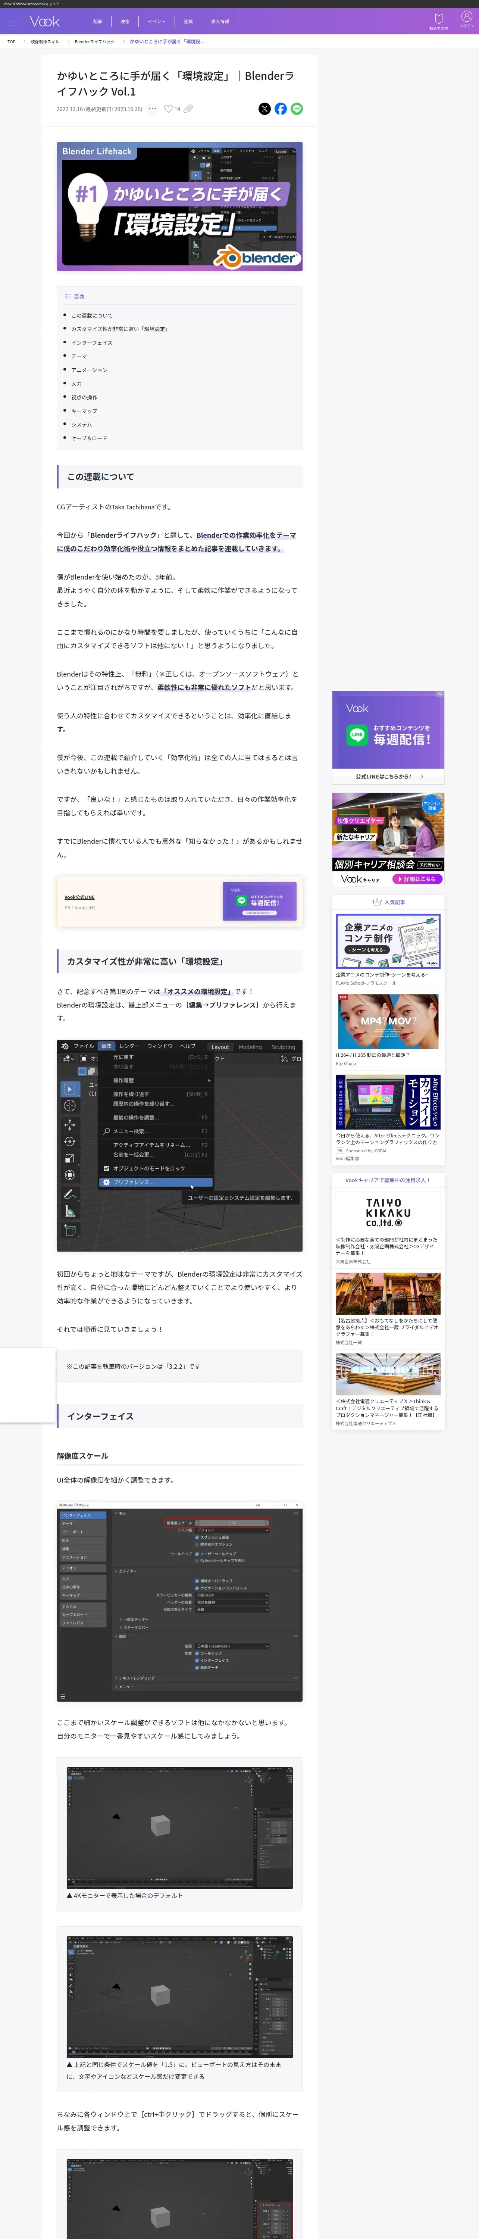
Task: Click the crown icon beside 人気記事
Action: coord(376,902)
